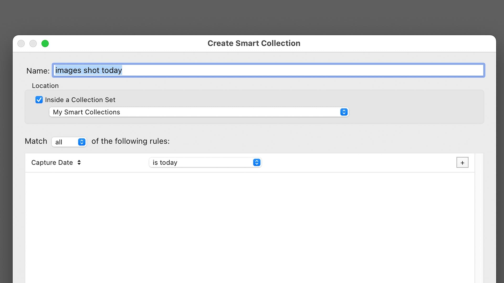Click the gray minimize window button
Viewport: 504px width, 283px height.
tap(33, 43)
